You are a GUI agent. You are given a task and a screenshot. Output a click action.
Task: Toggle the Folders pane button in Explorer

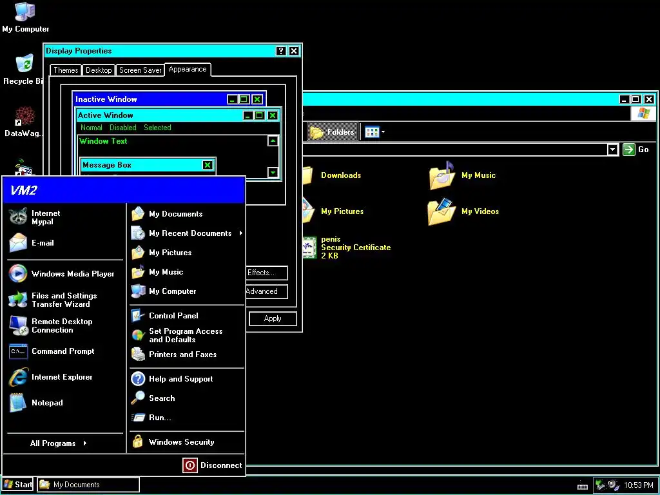pyautogui.click(x=333, y=132)
